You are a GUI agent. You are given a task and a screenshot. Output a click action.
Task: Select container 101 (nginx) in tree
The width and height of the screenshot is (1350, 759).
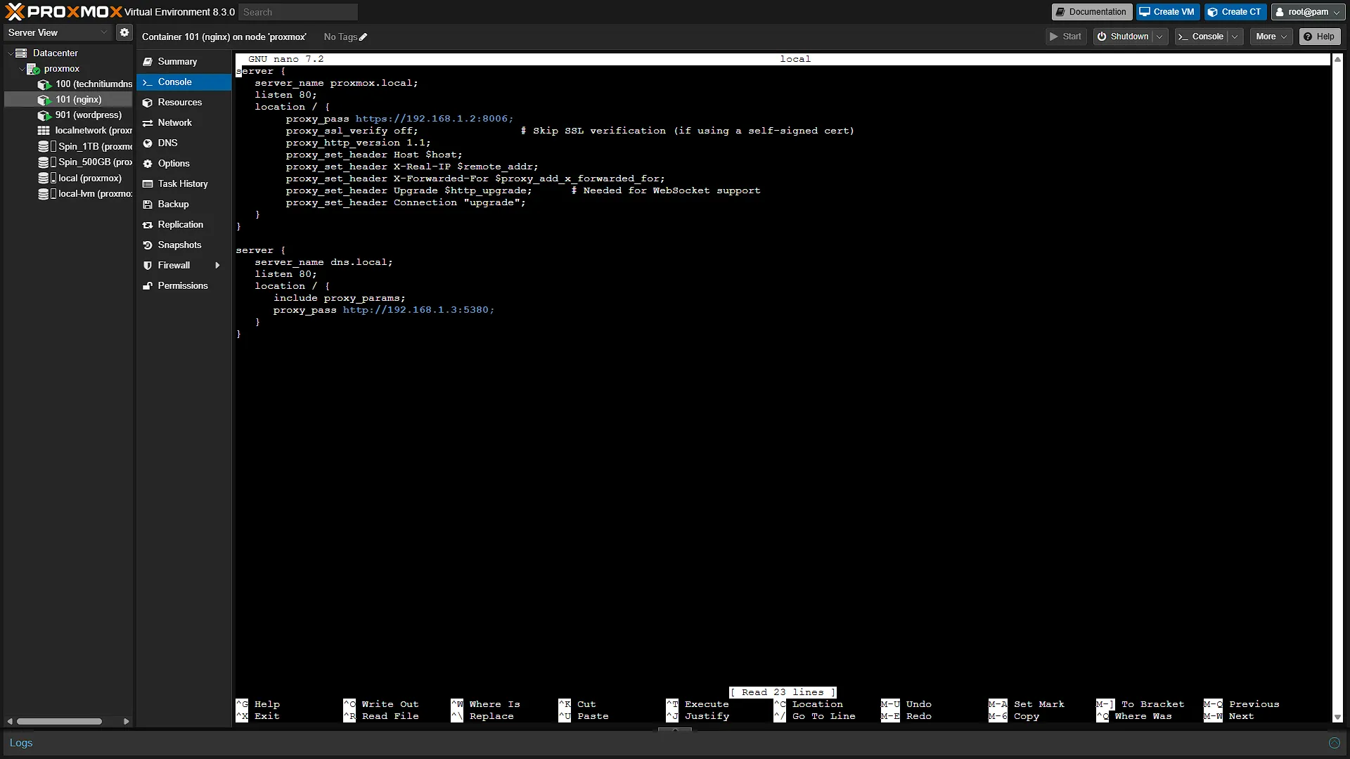coord(68,100)
